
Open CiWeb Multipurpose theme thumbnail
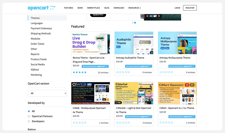pos(91,93)
